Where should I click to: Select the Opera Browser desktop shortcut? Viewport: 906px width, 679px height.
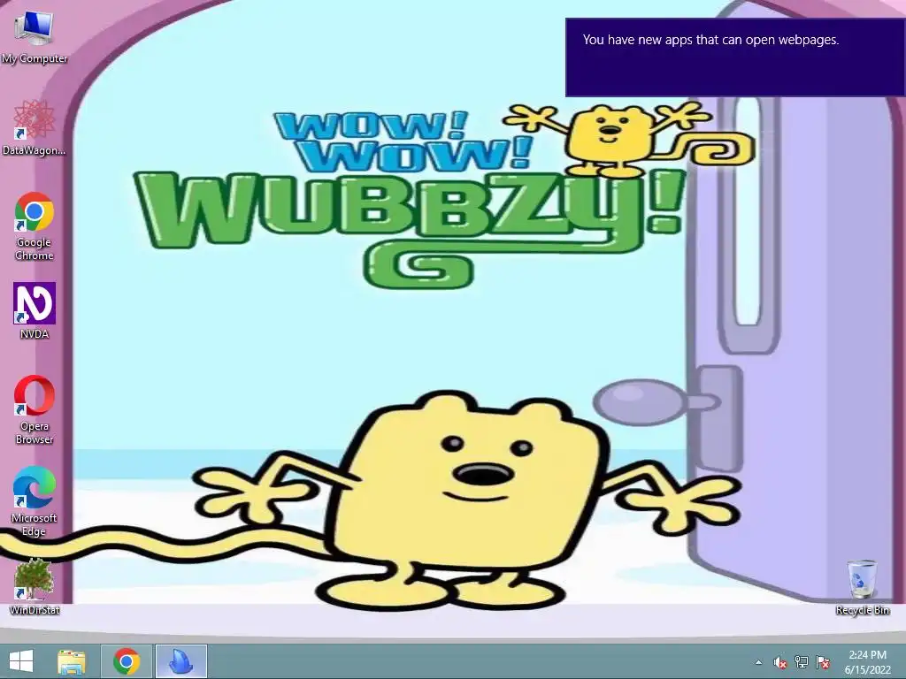click(35, 410)
